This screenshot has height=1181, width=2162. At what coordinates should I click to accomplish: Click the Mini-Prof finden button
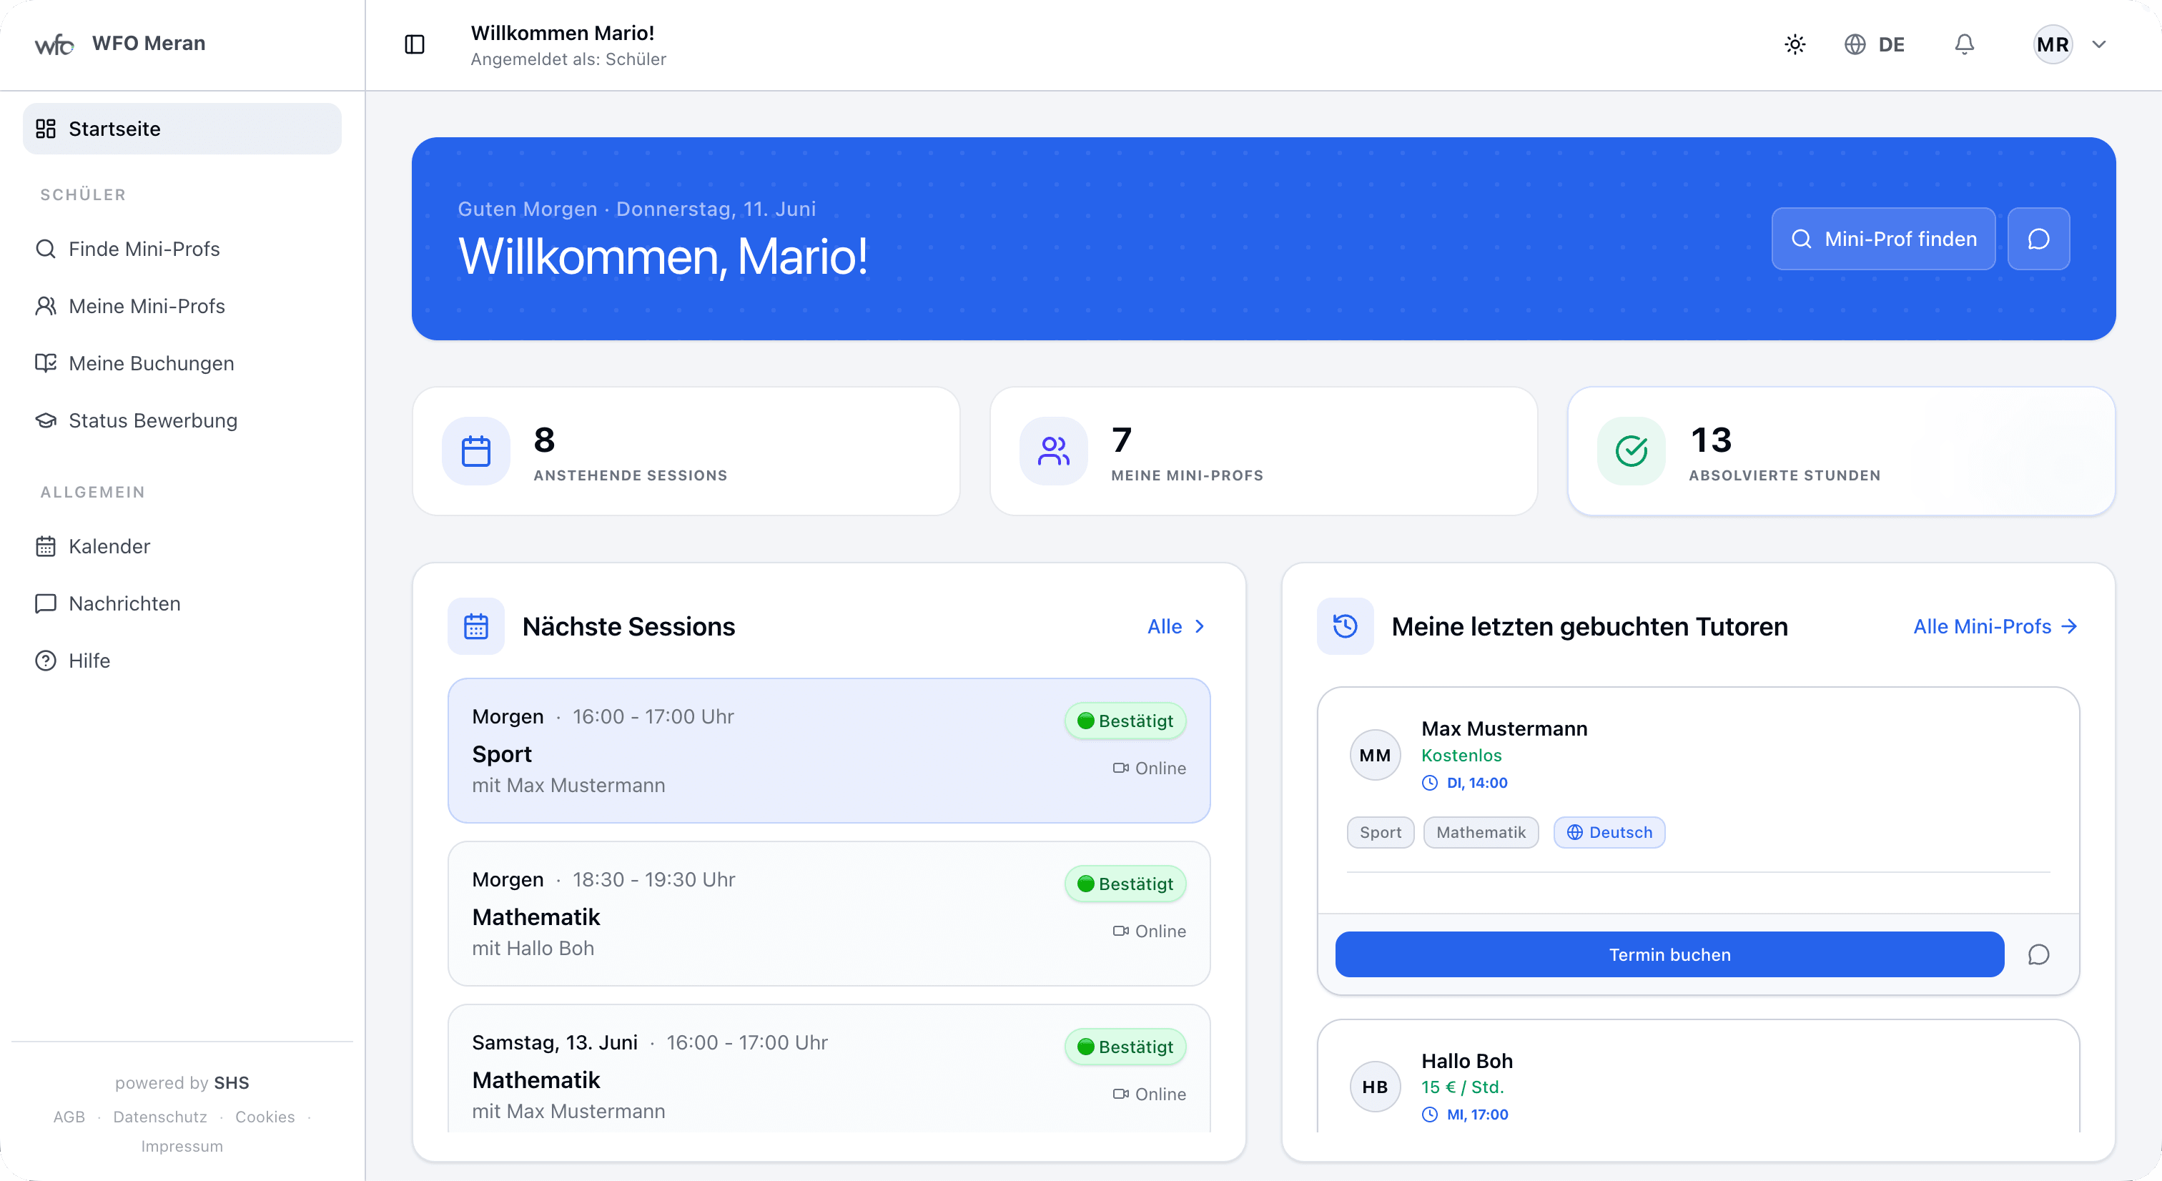1882,239
